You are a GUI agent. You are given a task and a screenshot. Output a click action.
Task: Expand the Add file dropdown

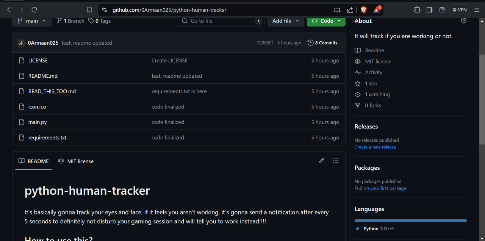(285, 21)
